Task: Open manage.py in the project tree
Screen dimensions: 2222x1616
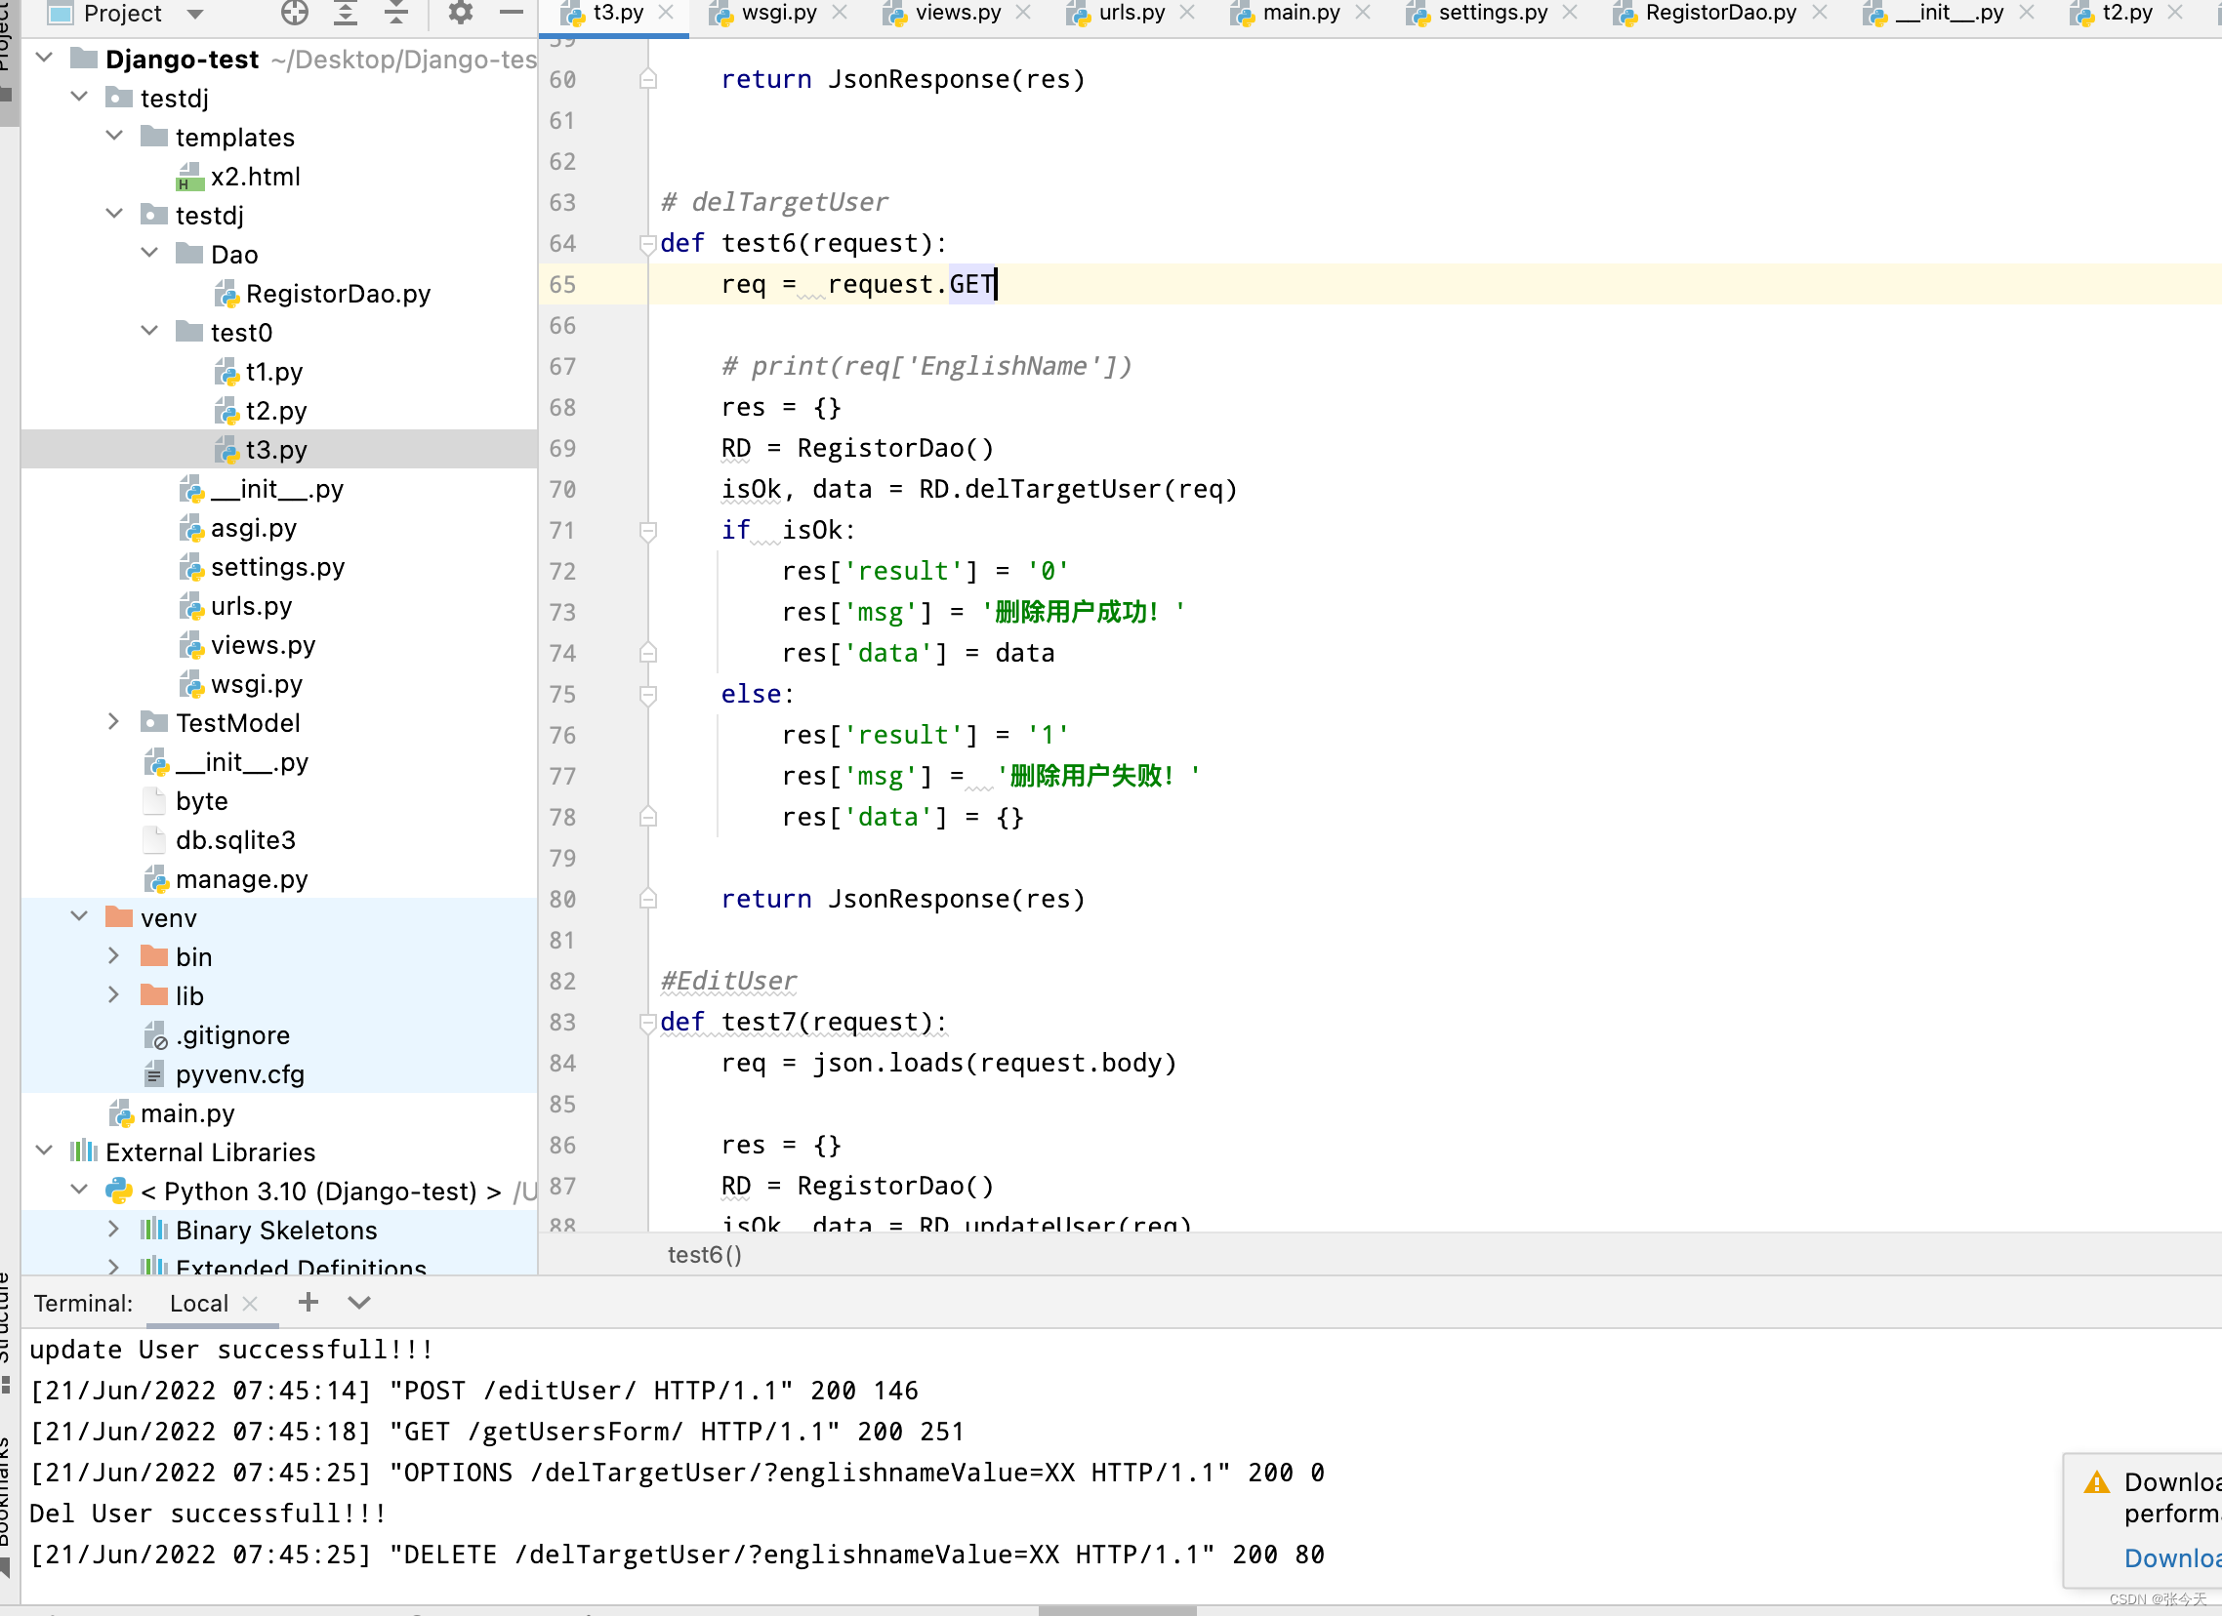Action: point(241,879)
